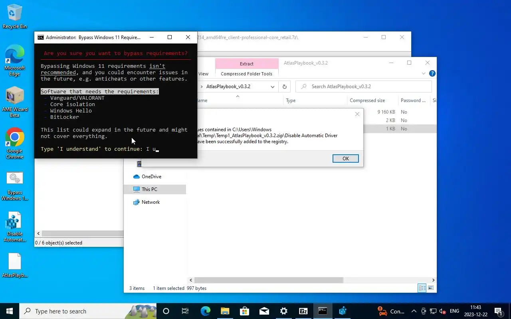Select This PC in the navigation pane

tap(149, 189)
